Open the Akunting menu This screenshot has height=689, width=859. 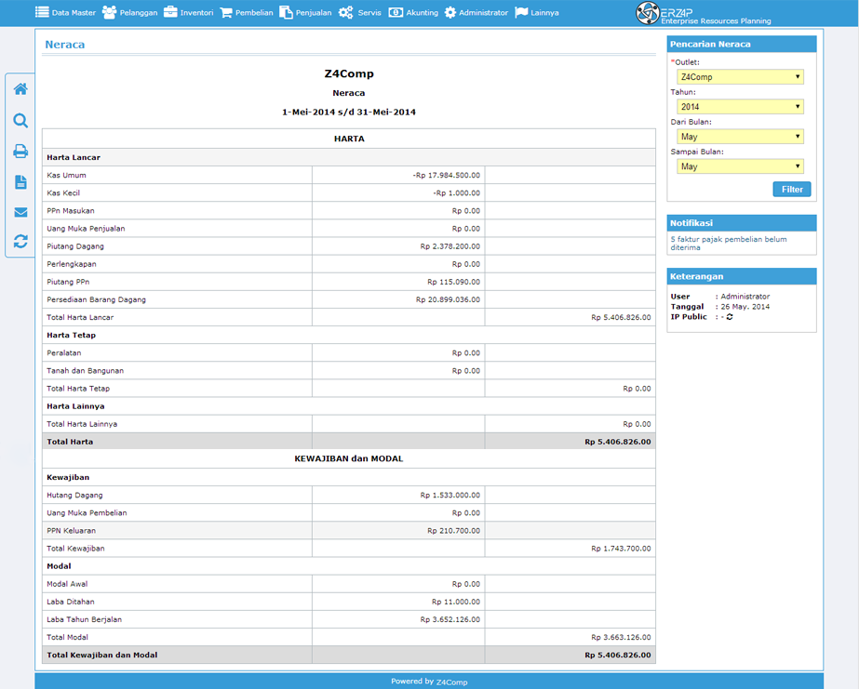[413, 12]
